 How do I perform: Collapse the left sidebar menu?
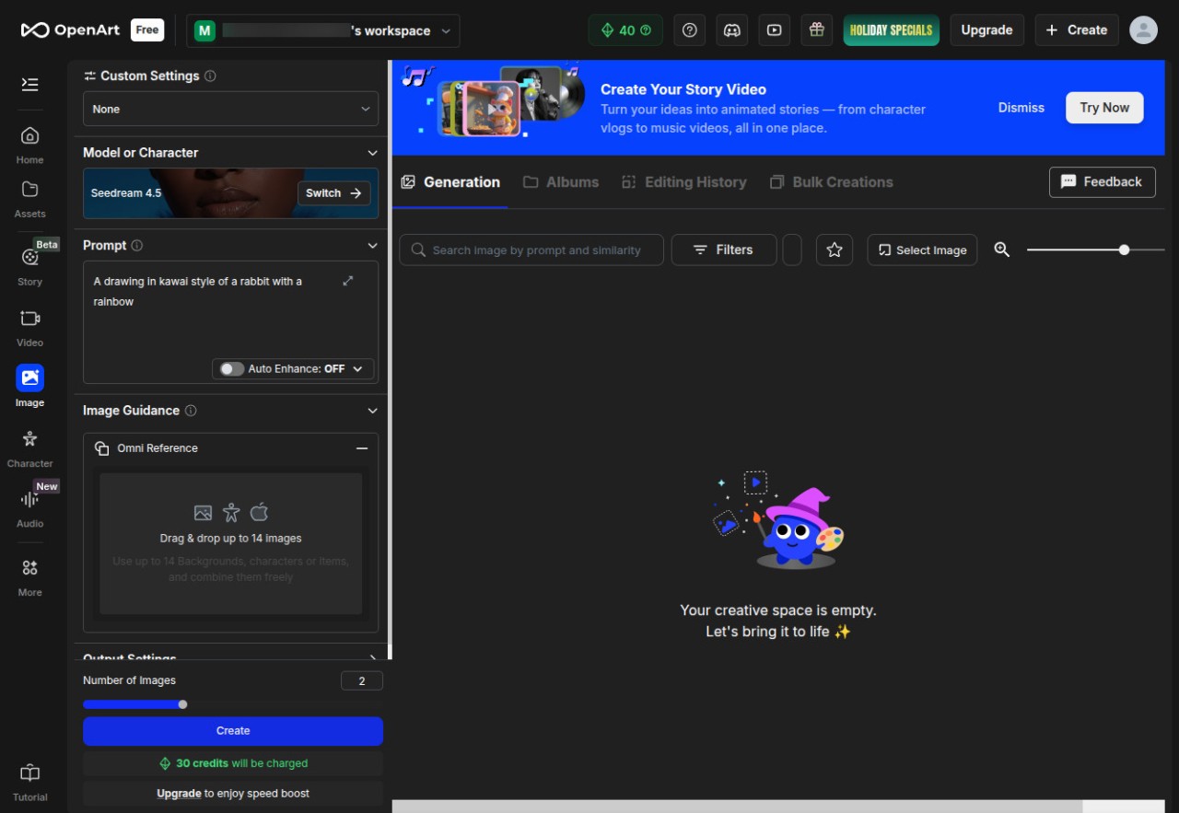pos(29,85)
